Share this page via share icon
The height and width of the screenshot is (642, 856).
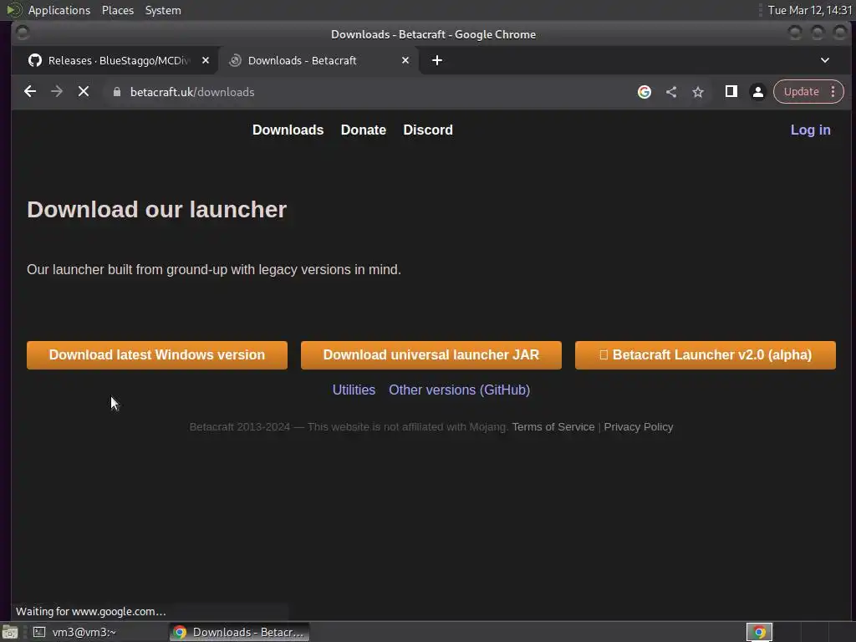point(671,92)
